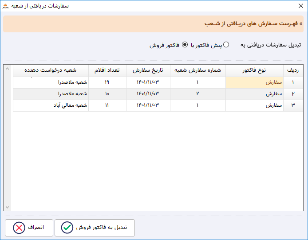
Task: Click order number ۱ in شعبه معالي آباد row
Action: pos(198,105)
